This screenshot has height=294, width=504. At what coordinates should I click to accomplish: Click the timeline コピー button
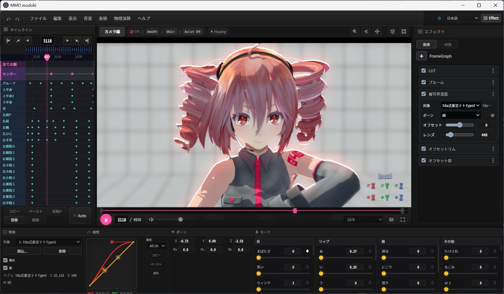click(14, 211)
